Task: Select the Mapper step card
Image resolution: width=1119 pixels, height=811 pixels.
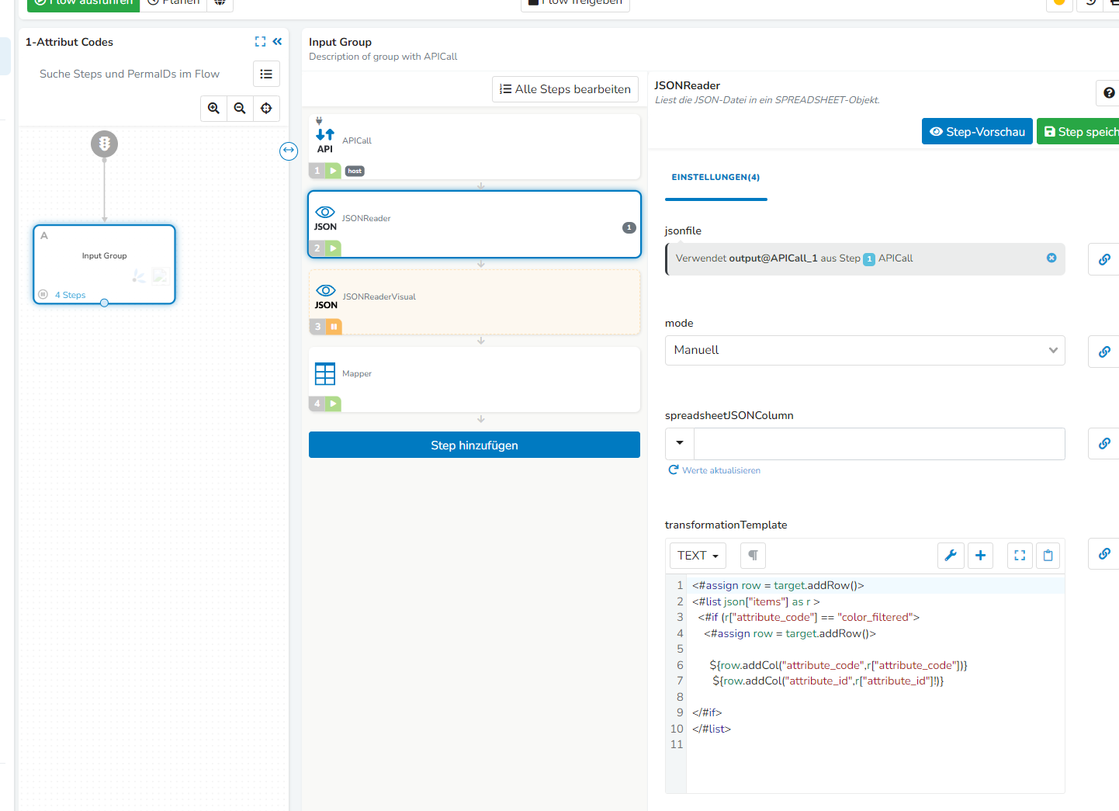Action: point(474,380)
